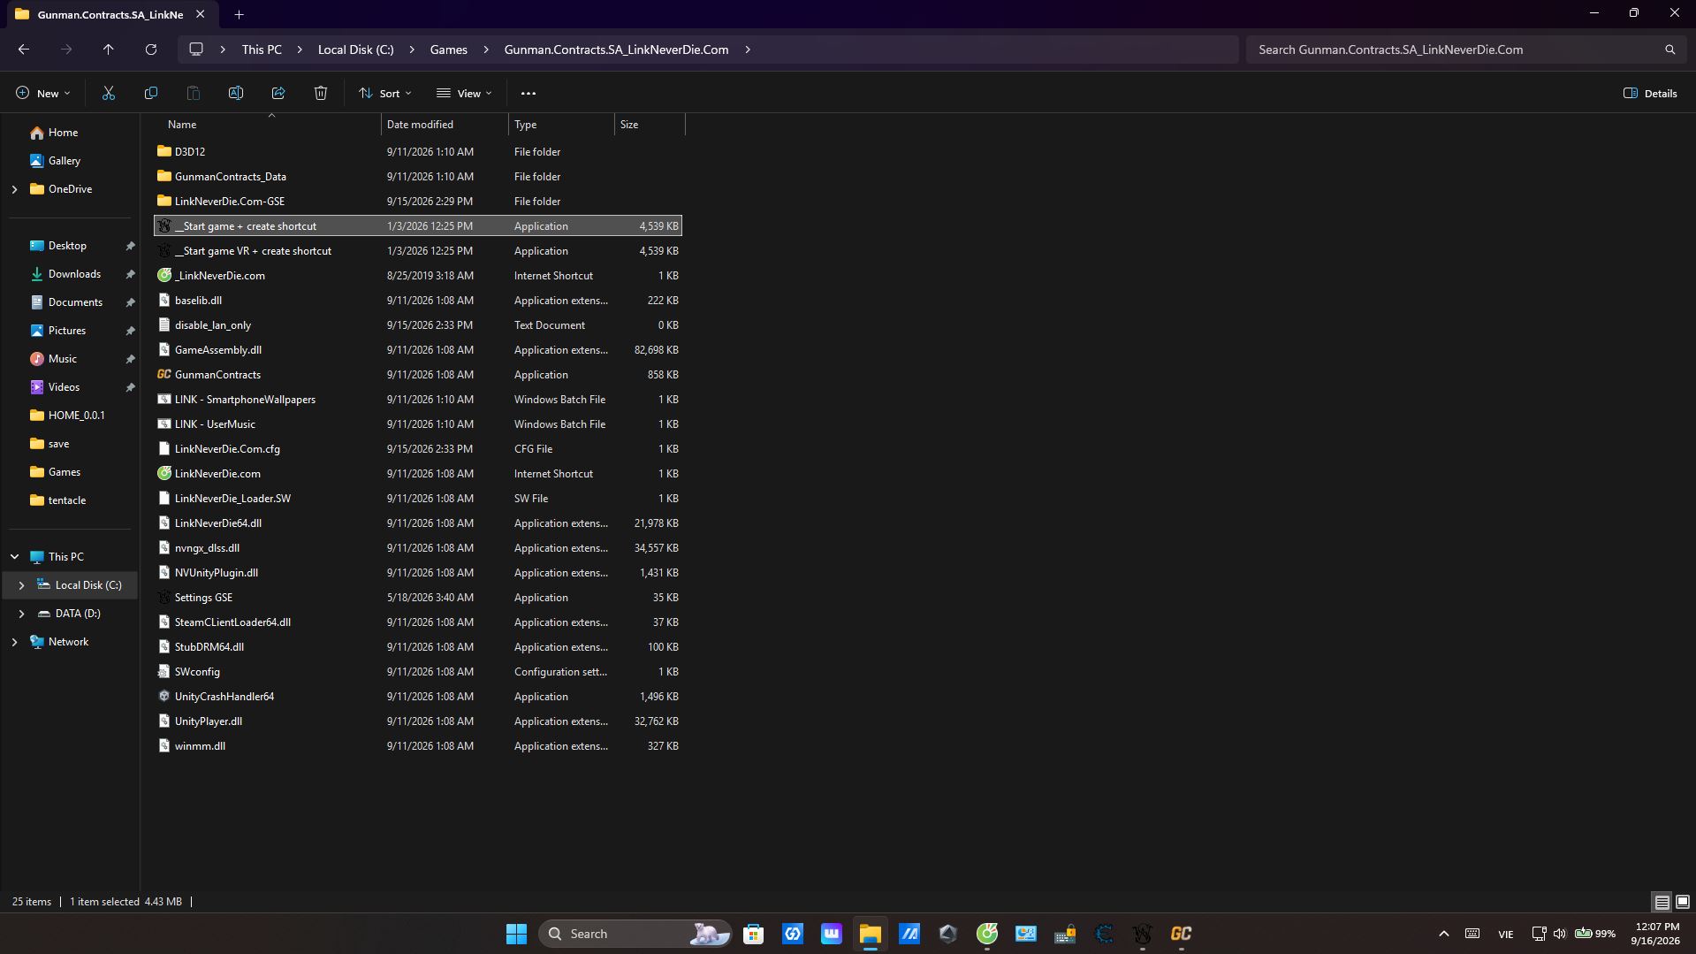Sort by the Name column header
The image size is (1696, 954).
tap(270, 125)
